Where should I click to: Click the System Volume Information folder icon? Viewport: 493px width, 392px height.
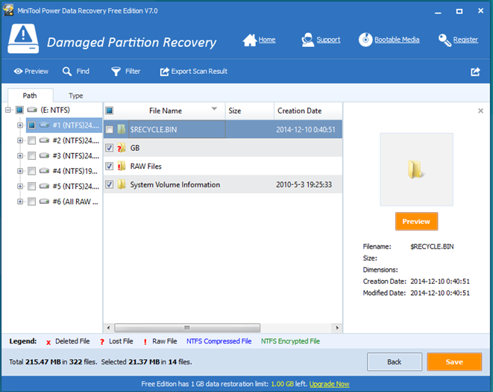pyautogui.click(x=122, y=184)
